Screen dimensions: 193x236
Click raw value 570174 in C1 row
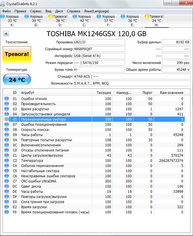[177, 155]
